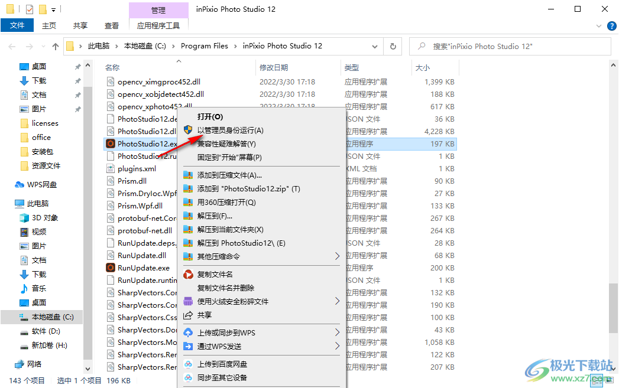The height and width of the screenshot is (388, 619).
Task: Expand the 其他压缩命令 submenu arrow
Action: [x=337, y=256]
